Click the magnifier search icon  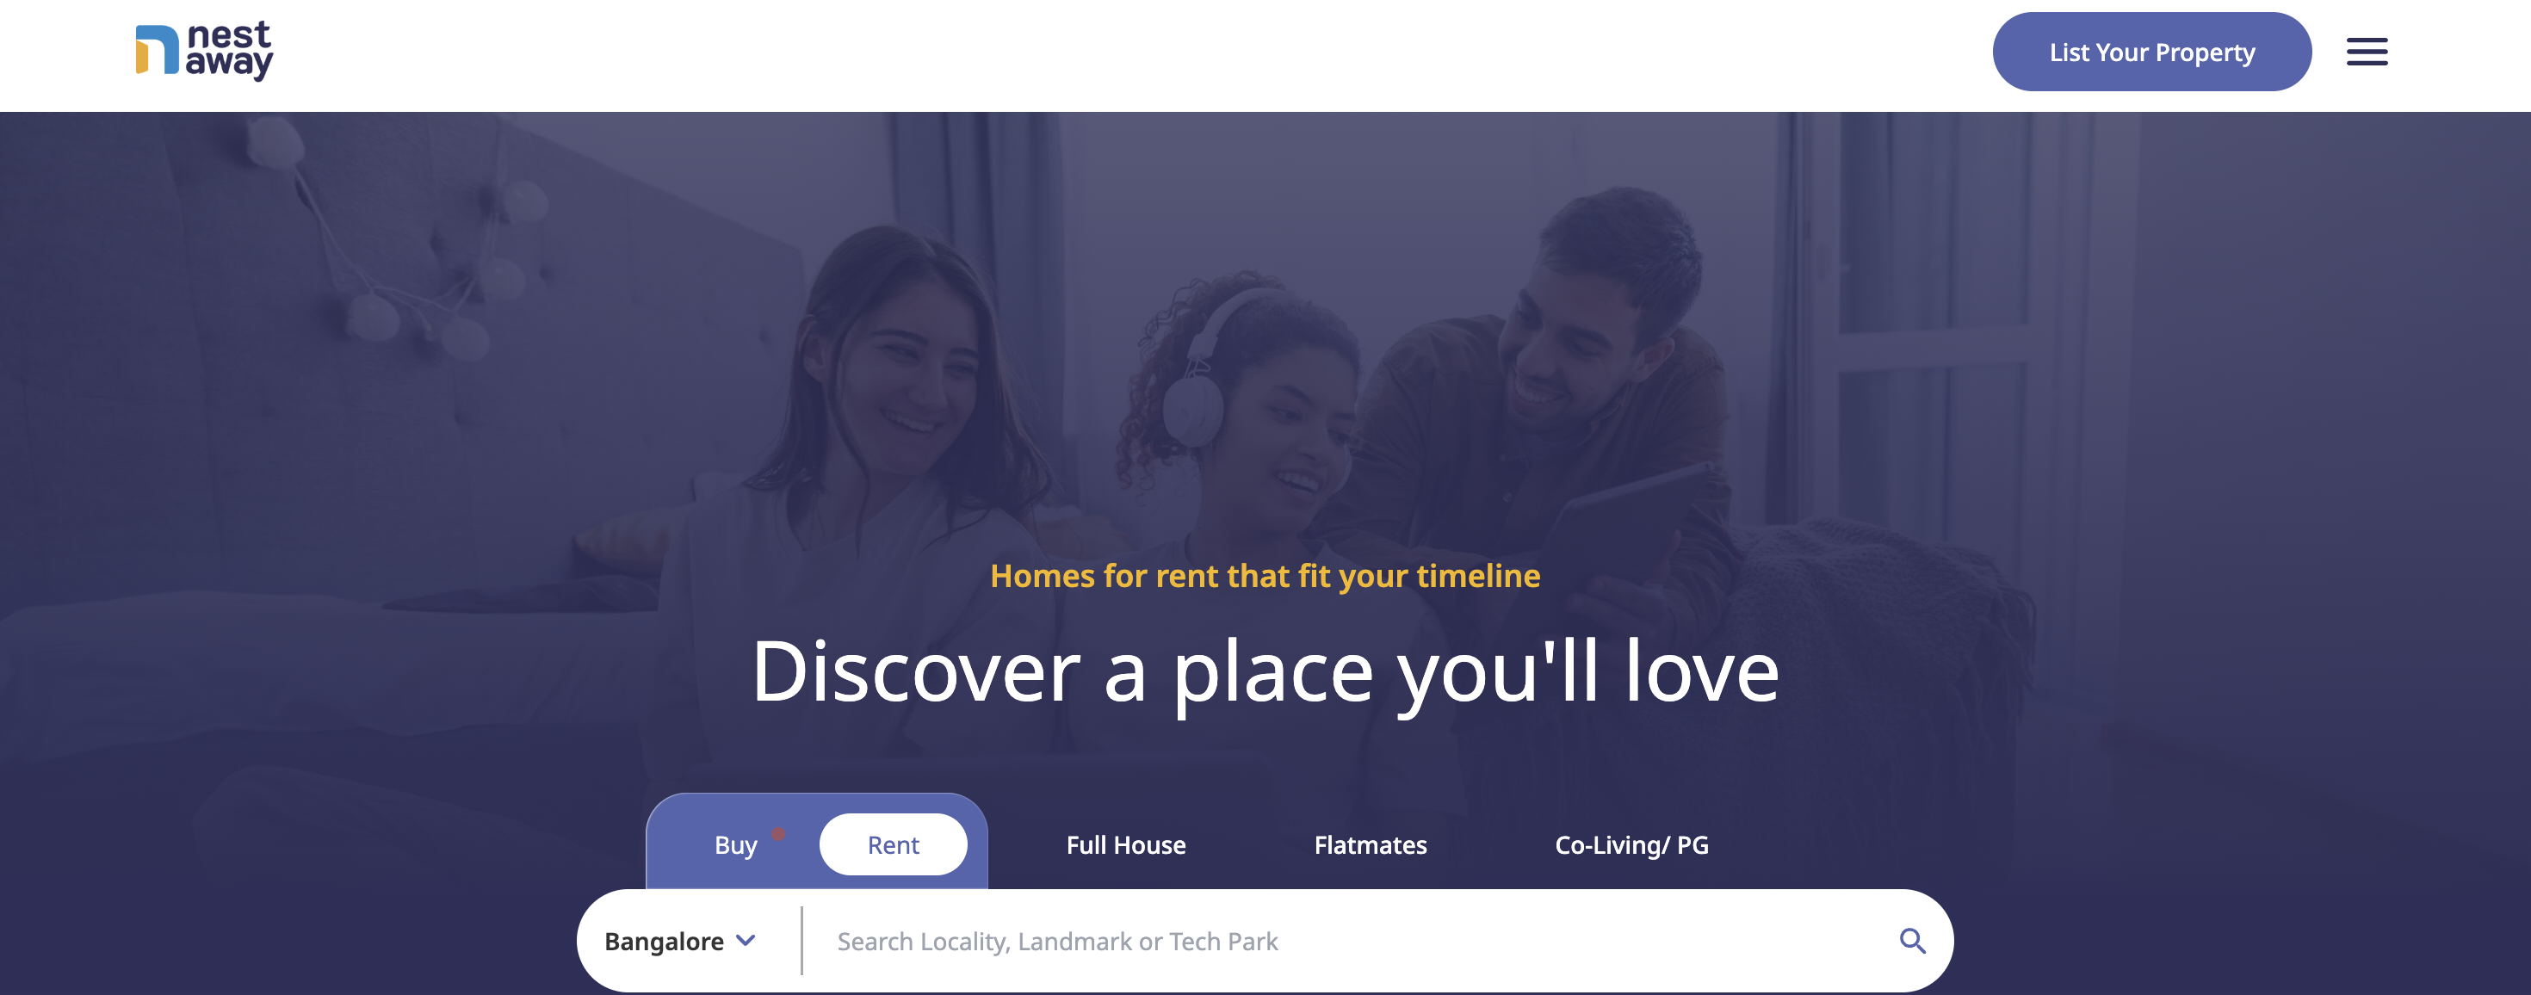tap(1912, 941)
